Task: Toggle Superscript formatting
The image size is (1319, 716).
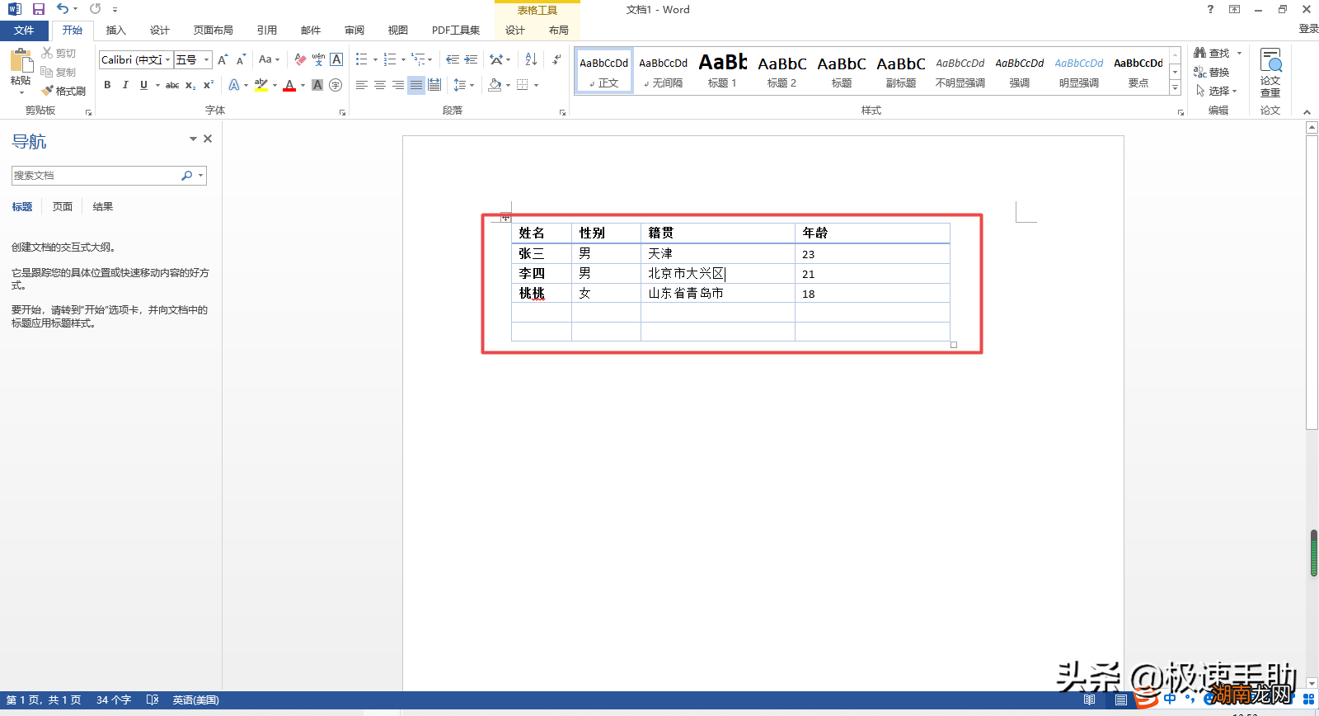Action: (209, 85)
